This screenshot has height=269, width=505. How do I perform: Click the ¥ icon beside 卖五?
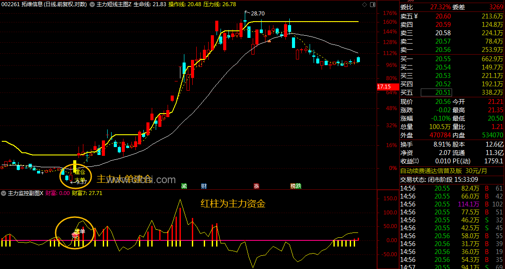415,16
